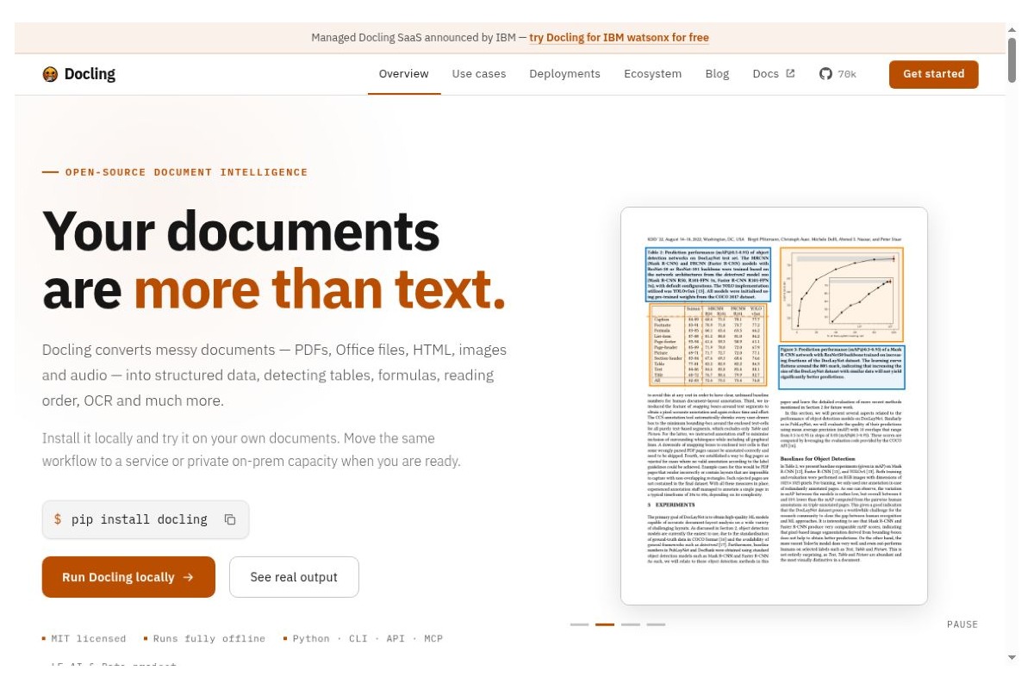
Task: Click the page scrollbar's down arrow
Action: coord(1012,657)
